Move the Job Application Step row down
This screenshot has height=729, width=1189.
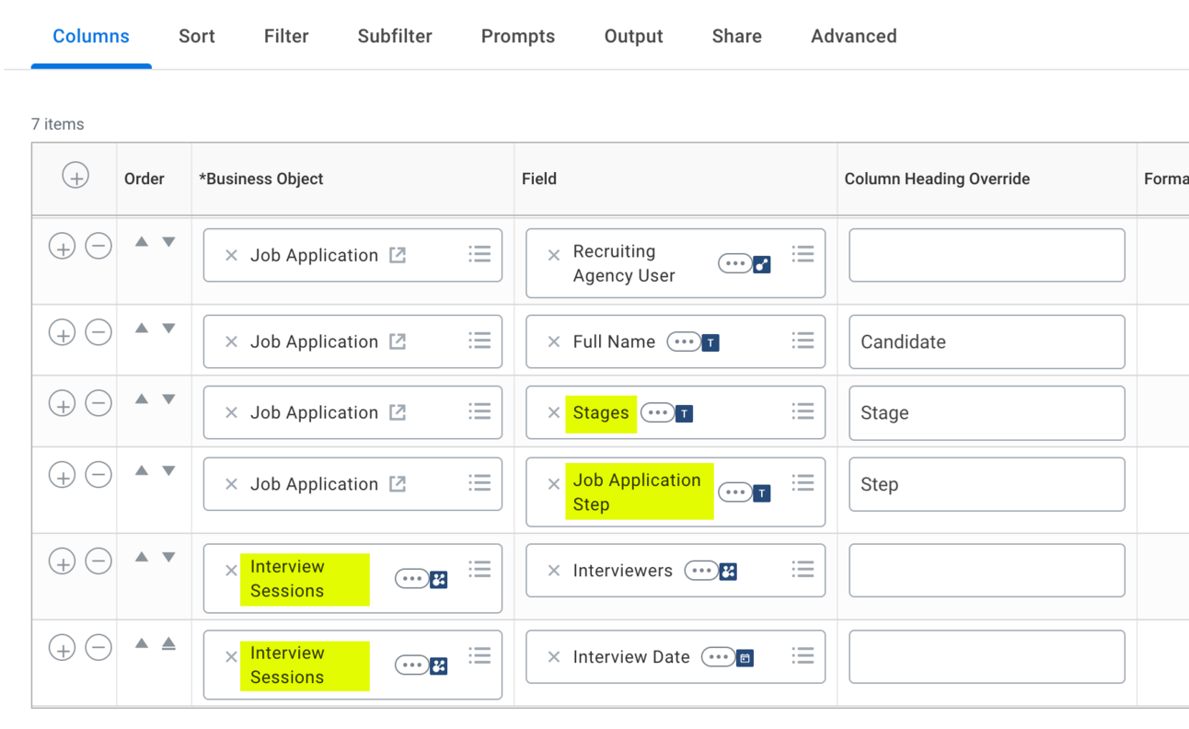pyautogui.click(x=168, y=470)
